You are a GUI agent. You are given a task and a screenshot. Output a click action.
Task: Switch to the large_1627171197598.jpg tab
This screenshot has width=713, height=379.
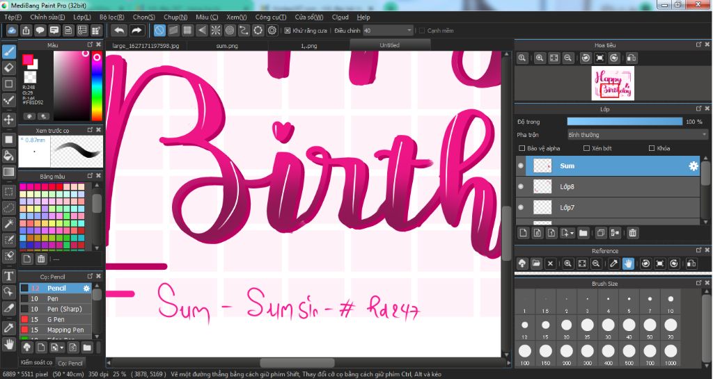(x=146, y=46)
